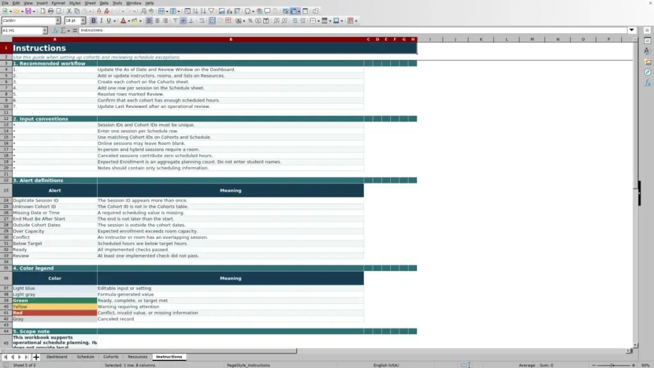Open Font Color dropdown arrow
The width and height of the screenshot is (654, 368).
pos(129,20)
